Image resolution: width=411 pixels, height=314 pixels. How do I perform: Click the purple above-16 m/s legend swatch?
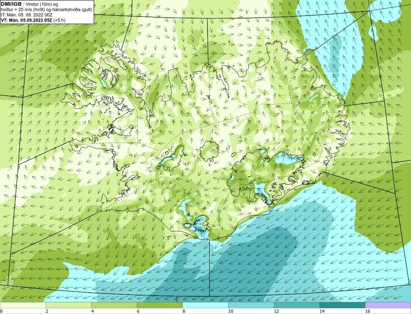(x=388, y=305)
